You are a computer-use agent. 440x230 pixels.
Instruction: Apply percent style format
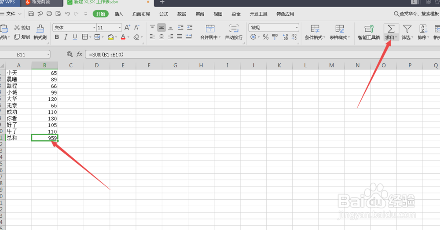(x=266, y=37)
